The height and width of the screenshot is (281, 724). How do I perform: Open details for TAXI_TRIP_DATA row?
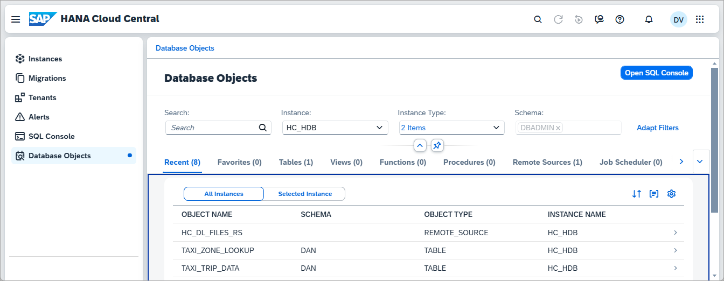[676, 268]
